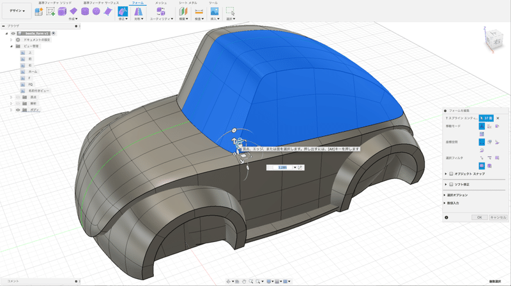Click the OK button
This screenshot has width=511, height=286.
pyautogui.click(x=479, y=217)
